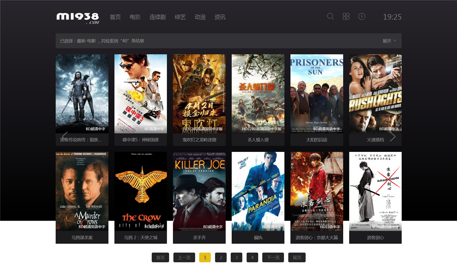The height and width of the screenshot is (274, 457).
Task: Show next movies with right arrow
Action: (x=392, y=136)
